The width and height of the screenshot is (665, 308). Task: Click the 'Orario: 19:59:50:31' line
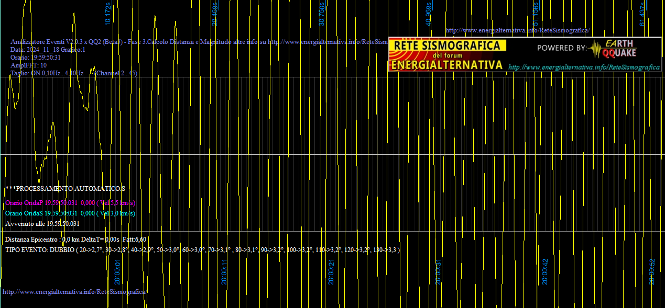click(x=36, y=58)
